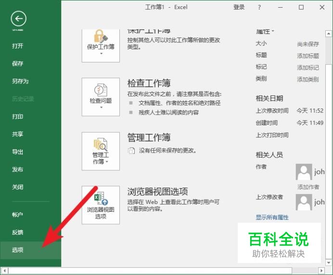Expand the 保护工作簿 dropdown arrow
The image size is (333, 275).
coord(102,54)
